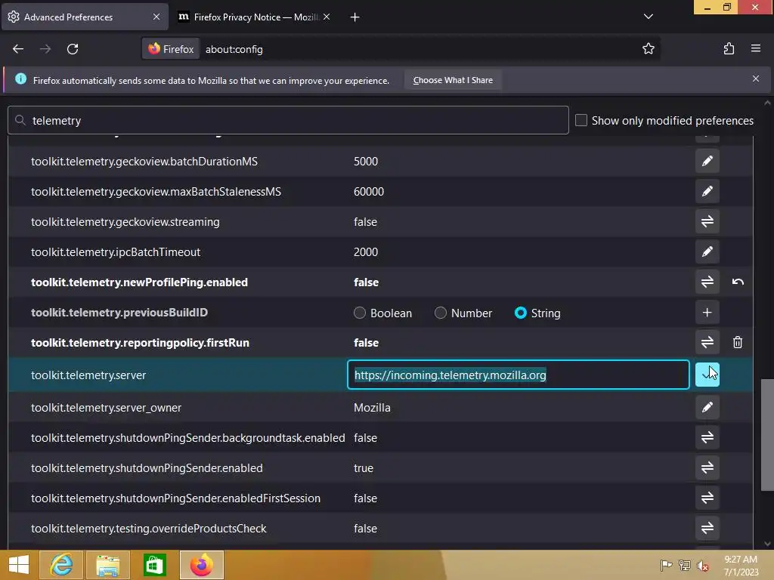Image resolution: width=774 pixels, height=580 pixels.
Task: Click Choose What I Share button
Action: pyautogui.click(x=453, y=80)
